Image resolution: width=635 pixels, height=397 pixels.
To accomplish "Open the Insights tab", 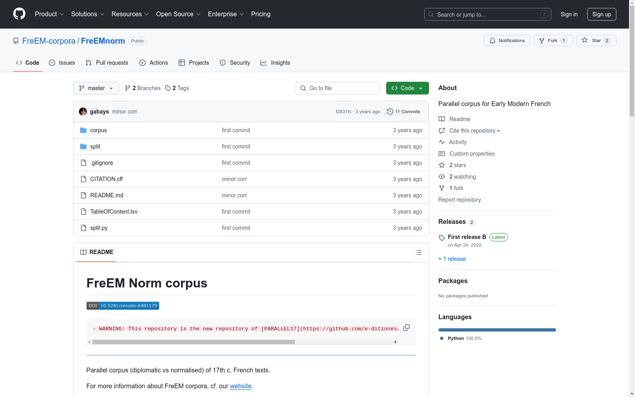I will click(x=275, y=63).
